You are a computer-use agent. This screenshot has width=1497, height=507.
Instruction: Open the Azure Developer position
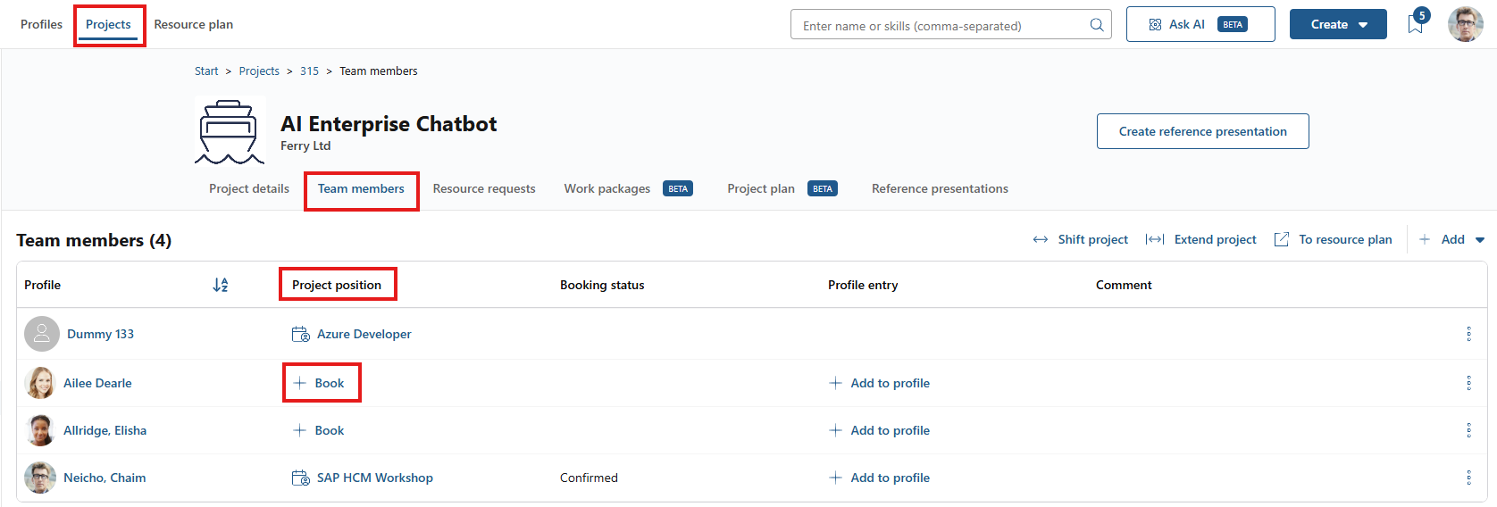(364, 334)
